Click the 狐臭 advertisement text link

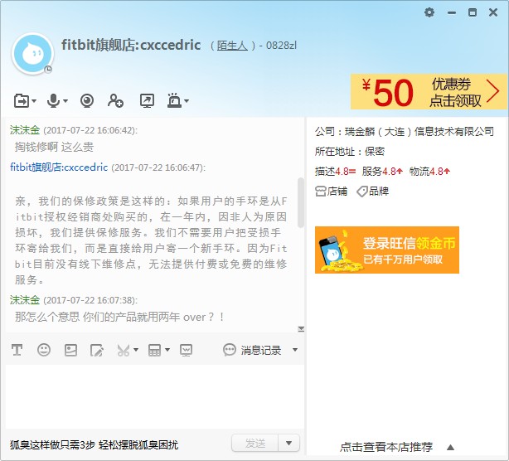[94, 444]
